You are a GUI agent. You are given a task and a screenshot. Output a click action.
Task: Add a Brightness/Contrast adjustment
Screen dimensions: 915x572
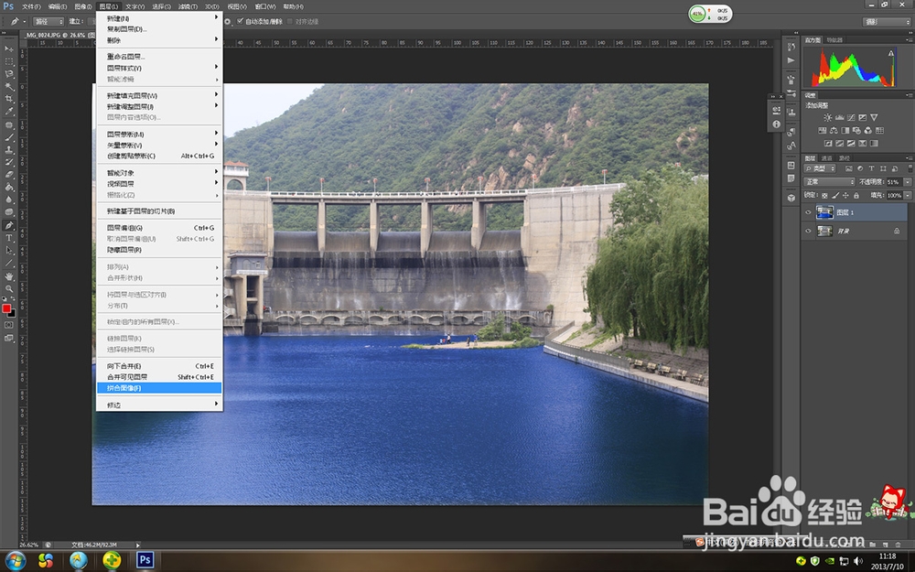(827, 117)
